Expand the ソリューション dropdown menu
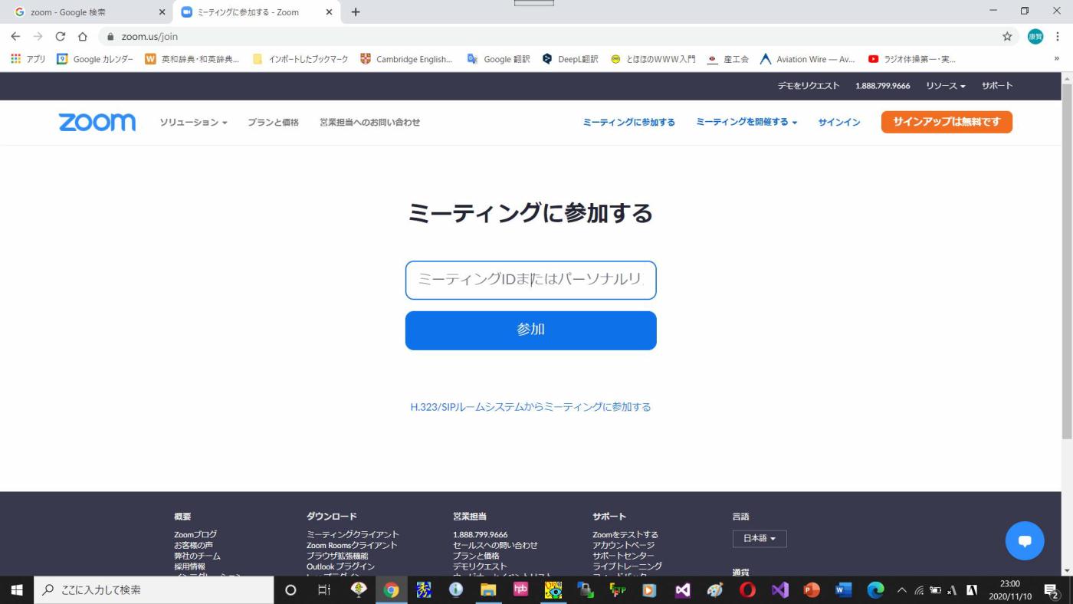Screen dimensions: 1073x604 [193, 123]
